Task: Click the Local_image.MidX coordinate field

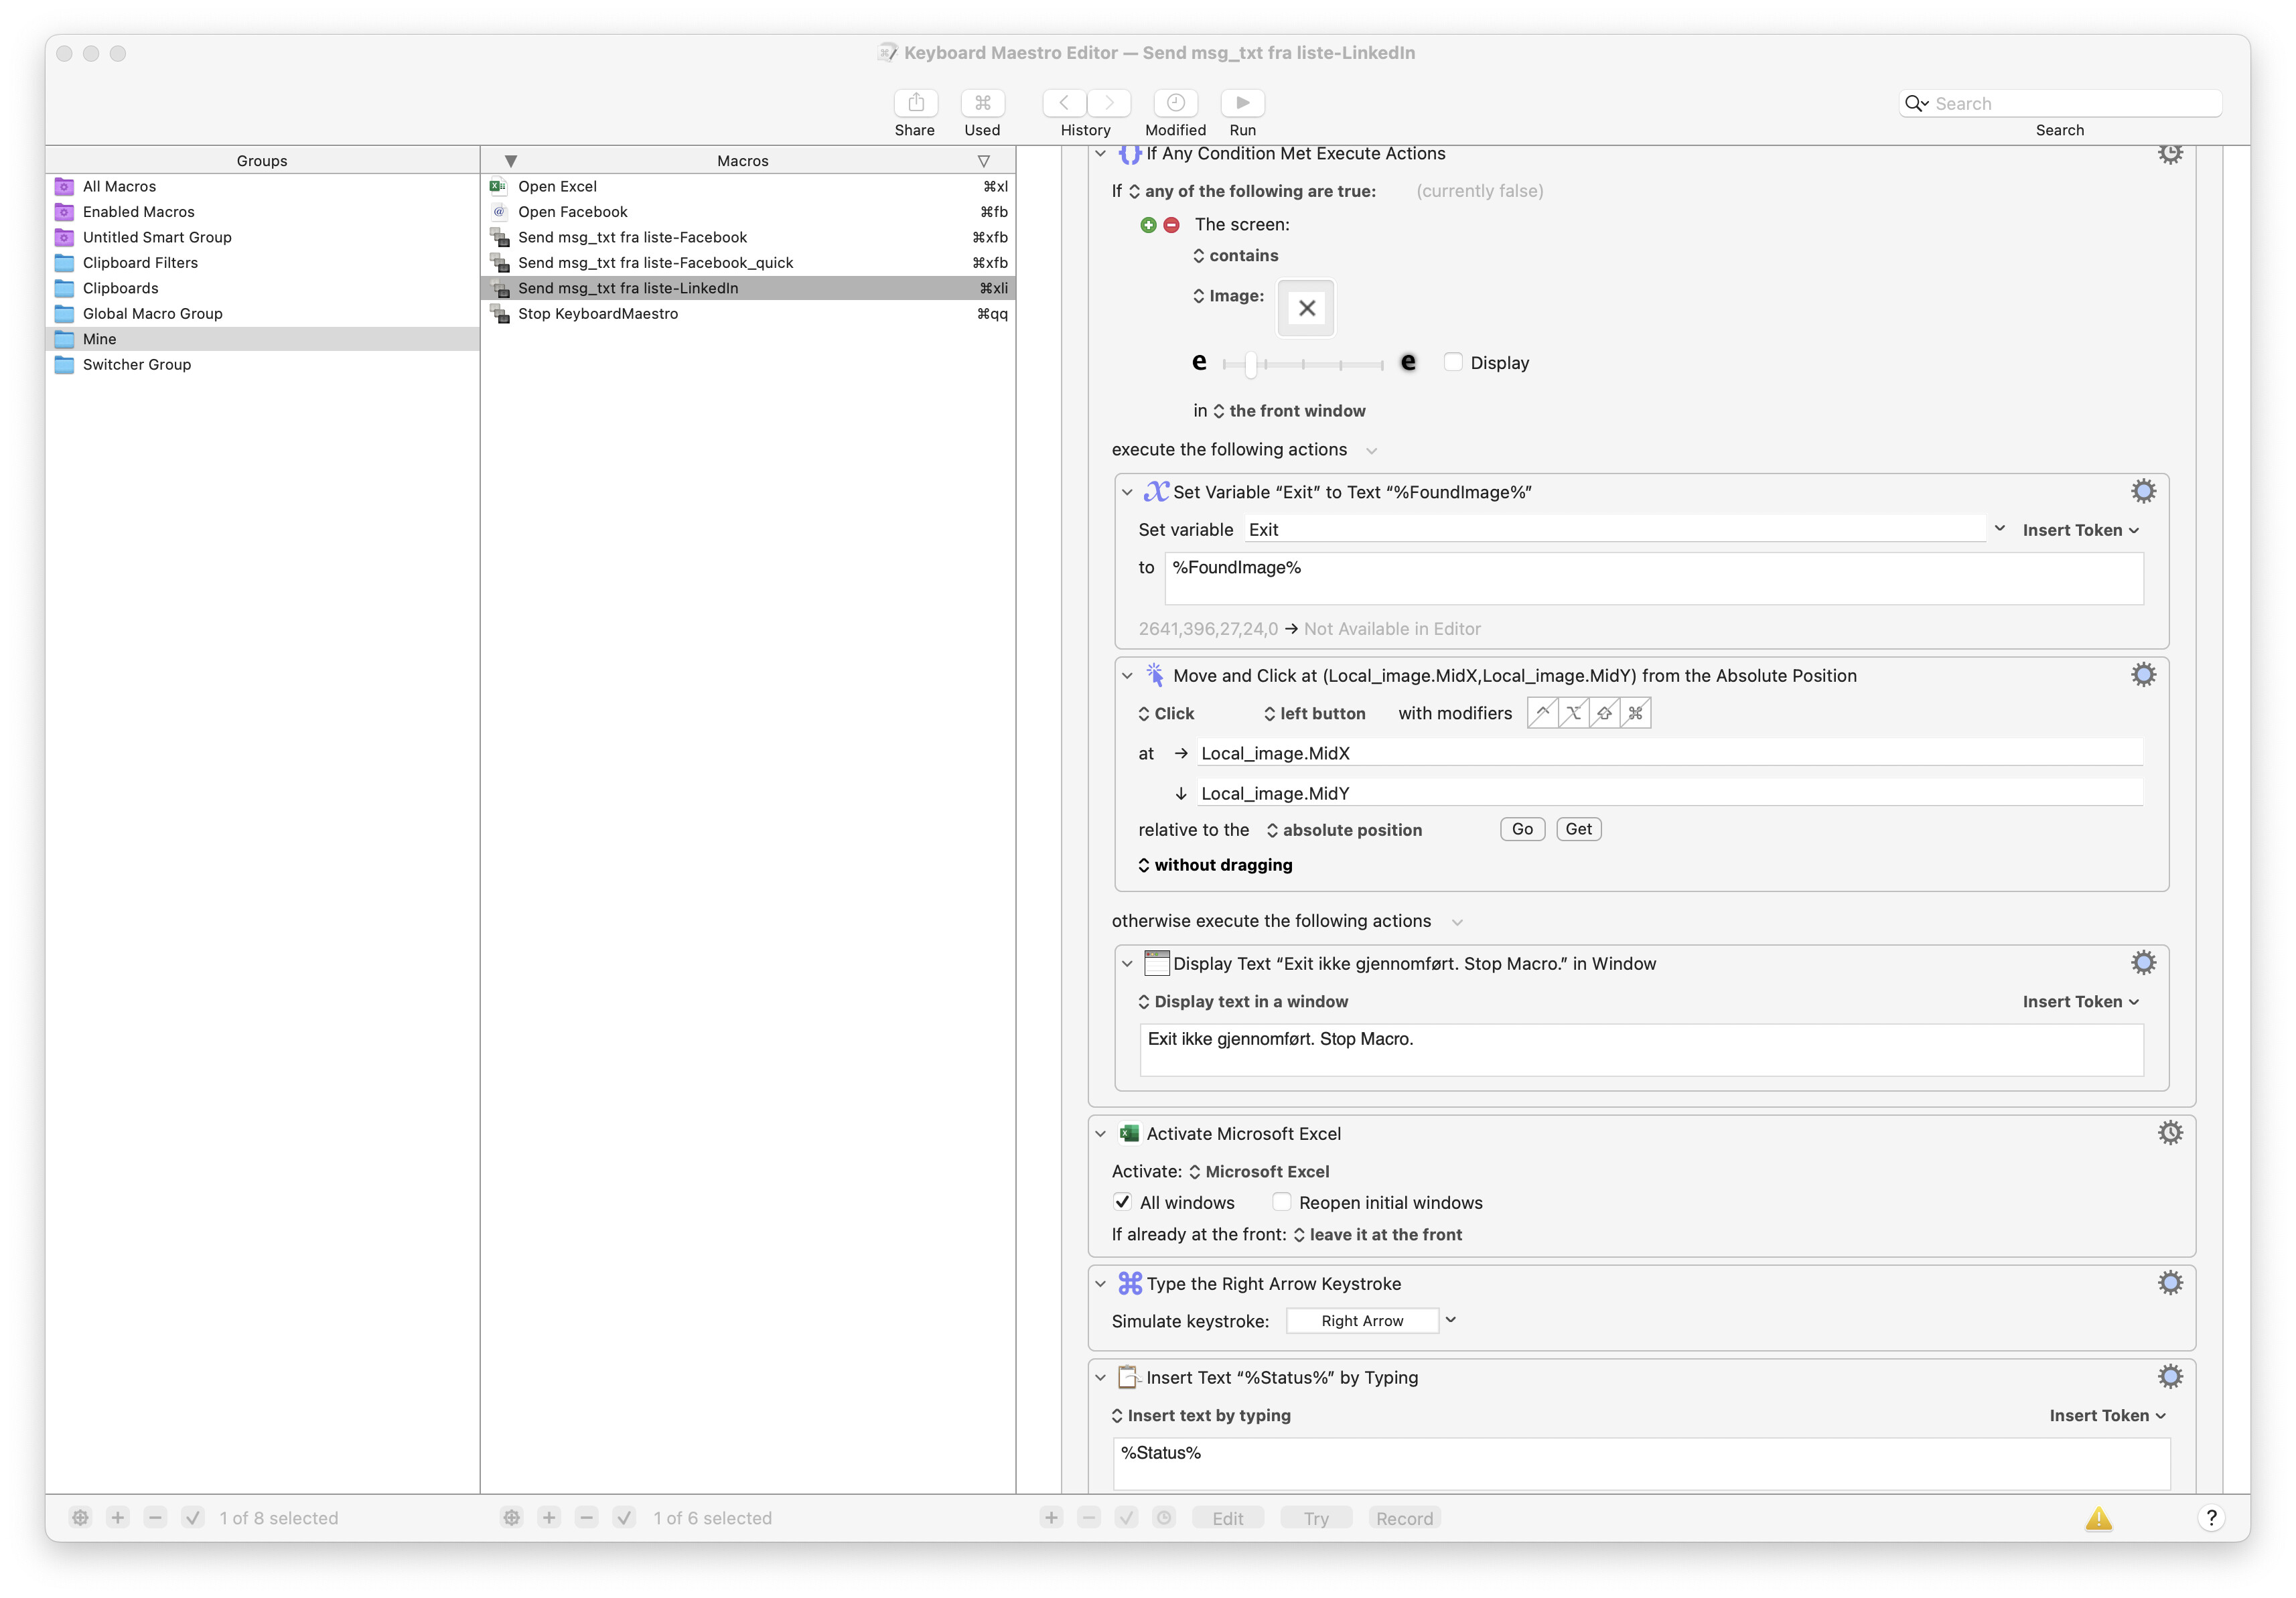Action: (x=1670, y=754)
